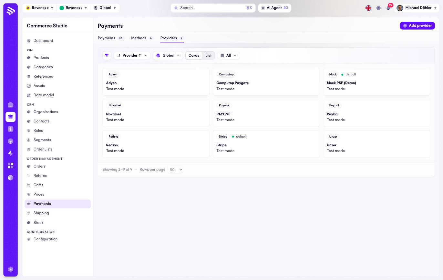Change language via the UK flag icon
The height and width of the screenshot is (280, 443).
(368, 8)
